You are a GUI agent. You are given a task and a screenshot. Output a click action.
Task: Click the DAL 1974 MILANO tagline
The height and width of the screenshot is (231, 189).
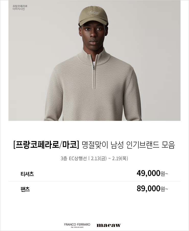pyautogui.click(x=77, y=227)
